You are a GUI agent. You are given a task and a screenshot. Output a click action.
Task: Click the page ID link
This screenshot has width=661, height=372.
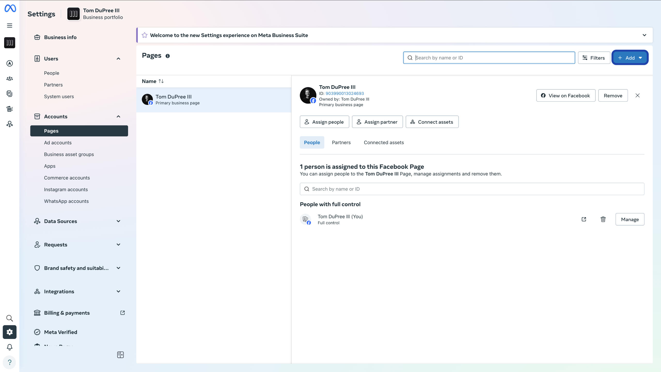tap(344, 93)
